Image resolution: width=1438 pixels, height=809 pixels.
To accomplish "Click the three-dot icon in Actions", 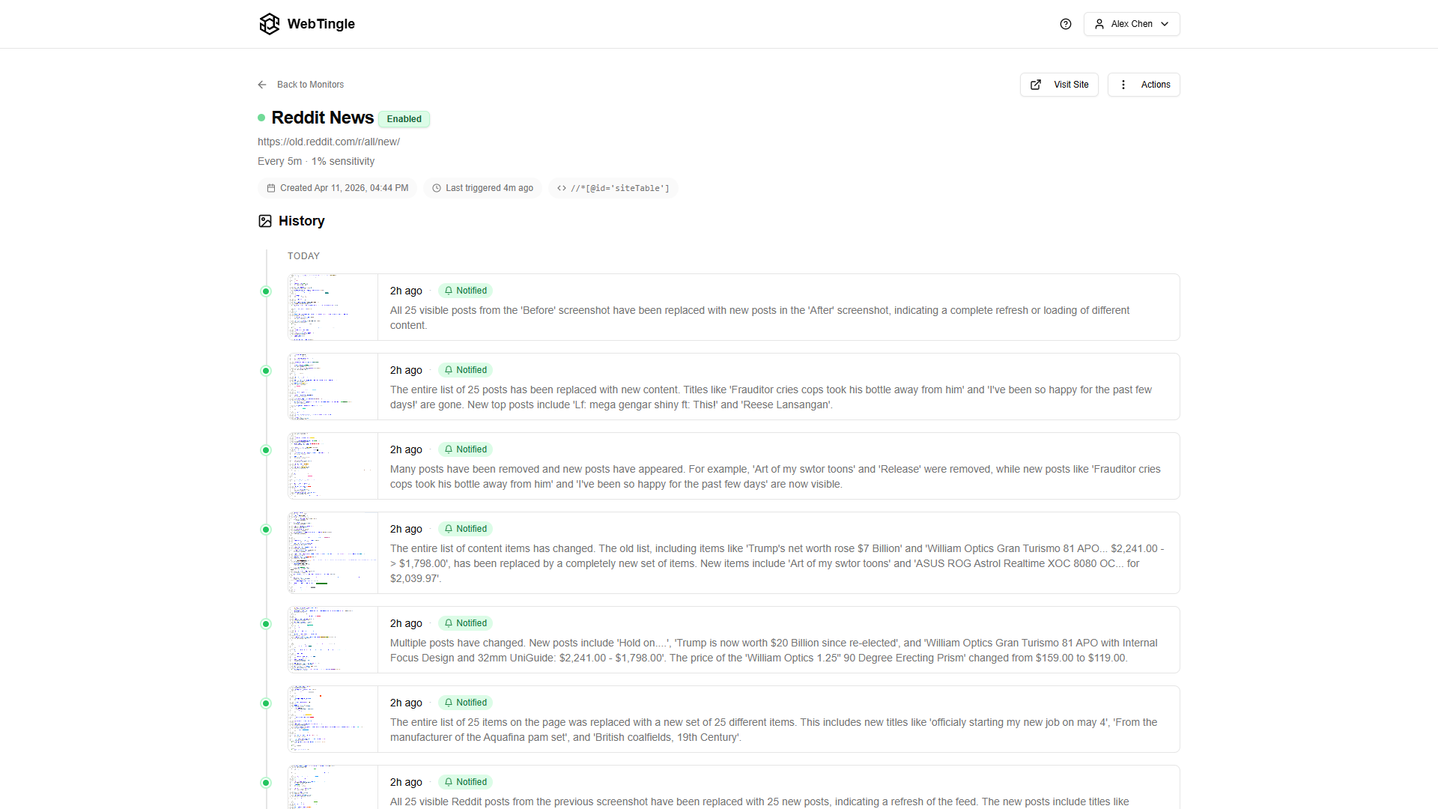I will [1123, 85].
